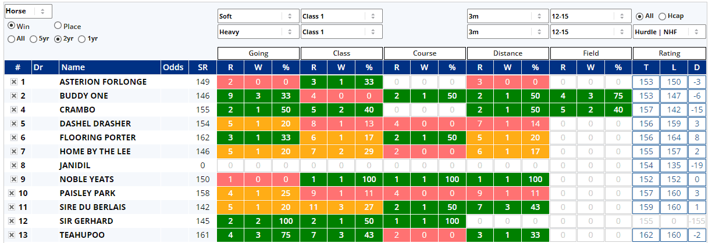Image resolution: width=712 pixels, height=243 pixels.
Task: Open the Horse selector dropdown
Action: (28, 11)
